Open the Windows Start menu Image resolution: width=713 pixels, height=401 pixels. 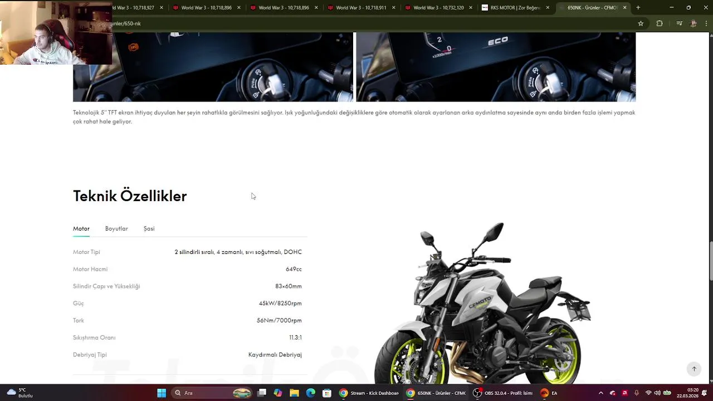162,393
